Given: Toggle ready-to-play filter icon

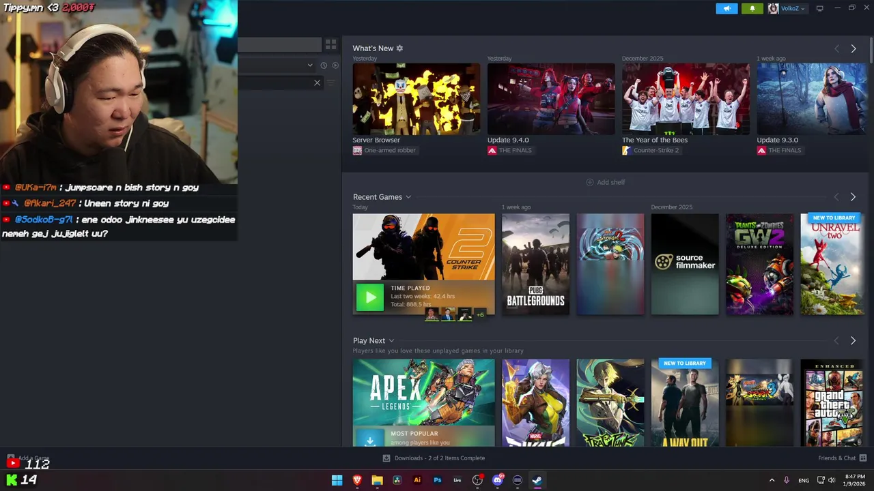Looking at the screenshot, I should (x=335, y=65).
